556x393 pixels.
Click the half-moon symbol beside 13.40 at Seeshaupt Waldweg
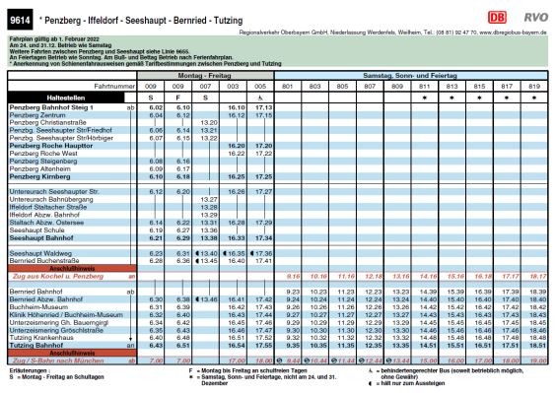(197, 253)
